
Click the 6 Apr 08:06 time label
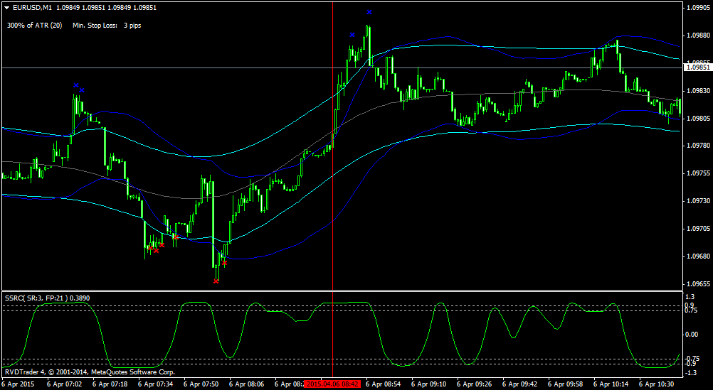[246, 384]
